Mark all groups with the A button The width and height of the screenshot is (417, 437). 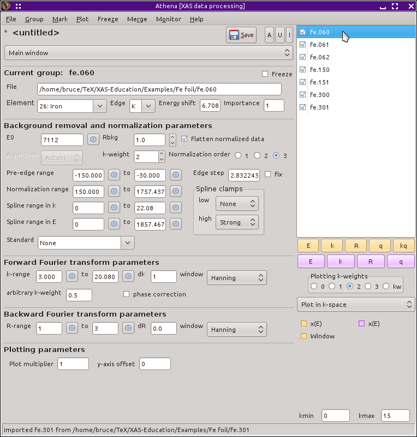[269, 35]
